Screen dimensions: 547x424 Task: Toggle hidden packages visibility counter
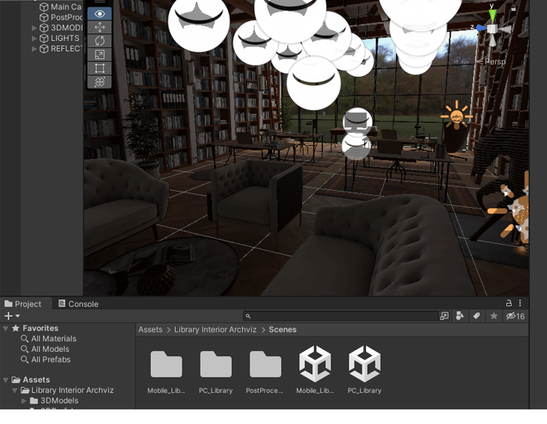[515, 316]
